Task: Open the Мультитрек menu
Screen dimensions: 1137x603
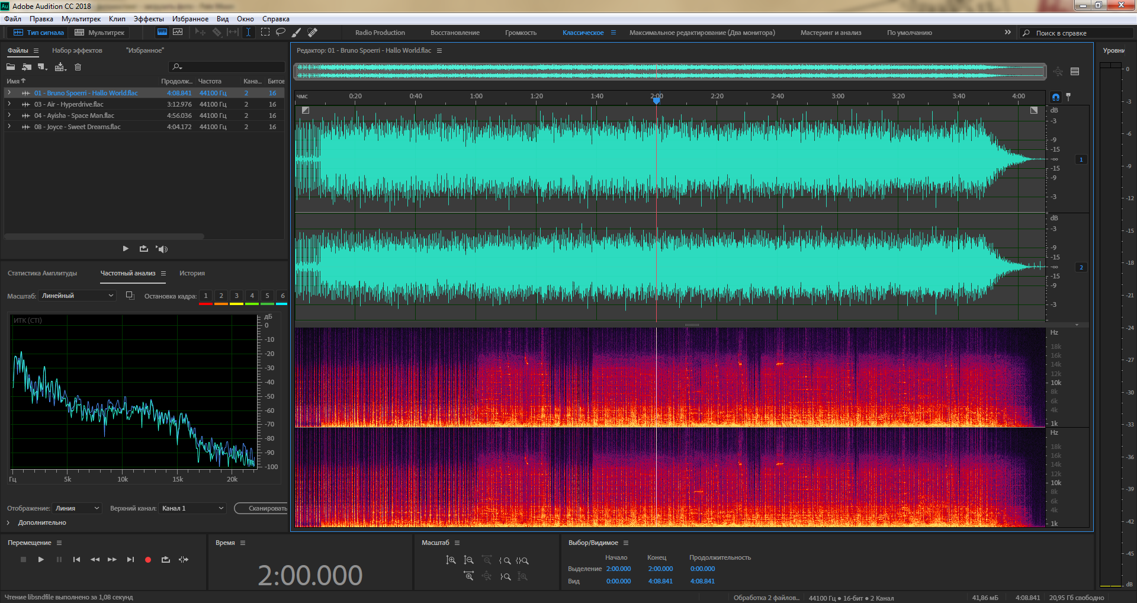Action: pyautogui.click(x=81, y=19)
